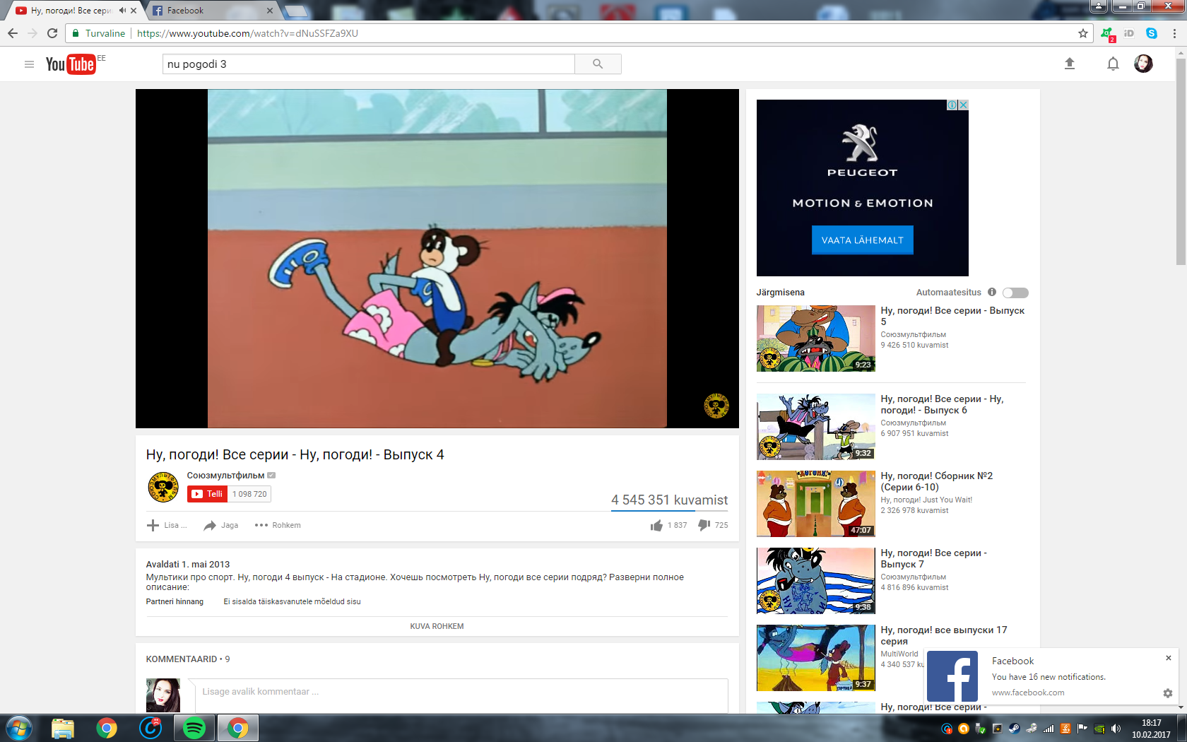This screenshot has width=1187, height=742.
Task: Expand description with KUVA ROHKEM
Action: click(437, 626)
